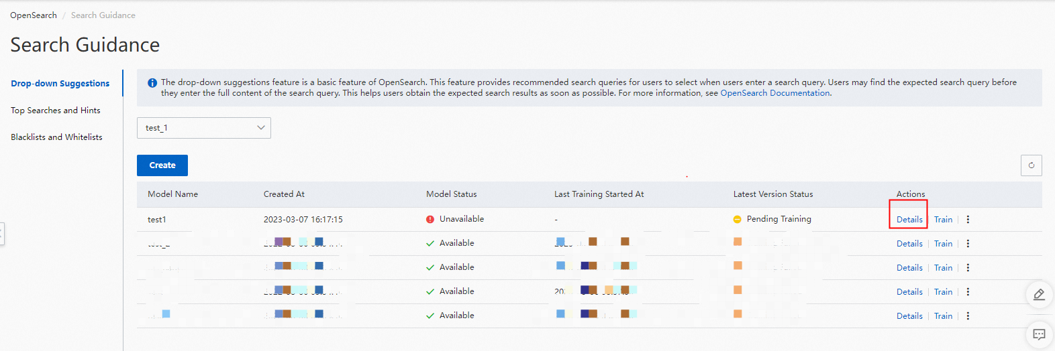Open more actions menu for test1 row
The image size is (1055, 351).
coord(968,220)
